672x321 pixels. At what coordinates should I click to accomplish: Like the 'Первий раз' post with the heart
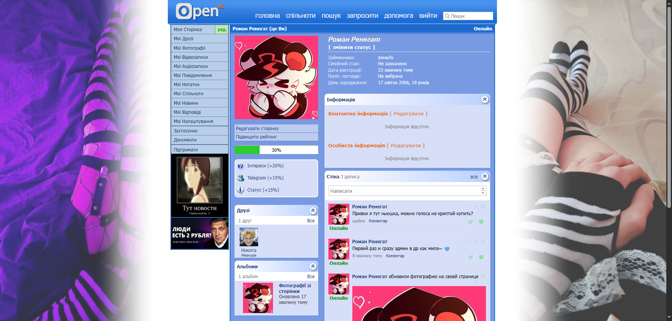tap(481, 257)
